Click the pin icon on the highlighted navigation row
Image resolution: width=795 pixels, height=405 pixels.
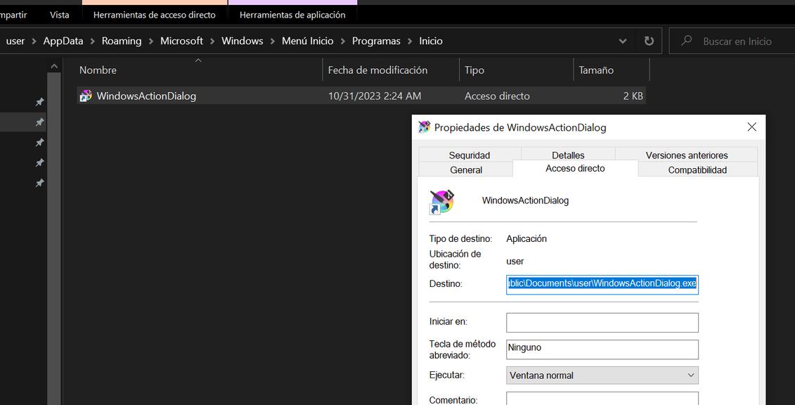pos(39,122)
